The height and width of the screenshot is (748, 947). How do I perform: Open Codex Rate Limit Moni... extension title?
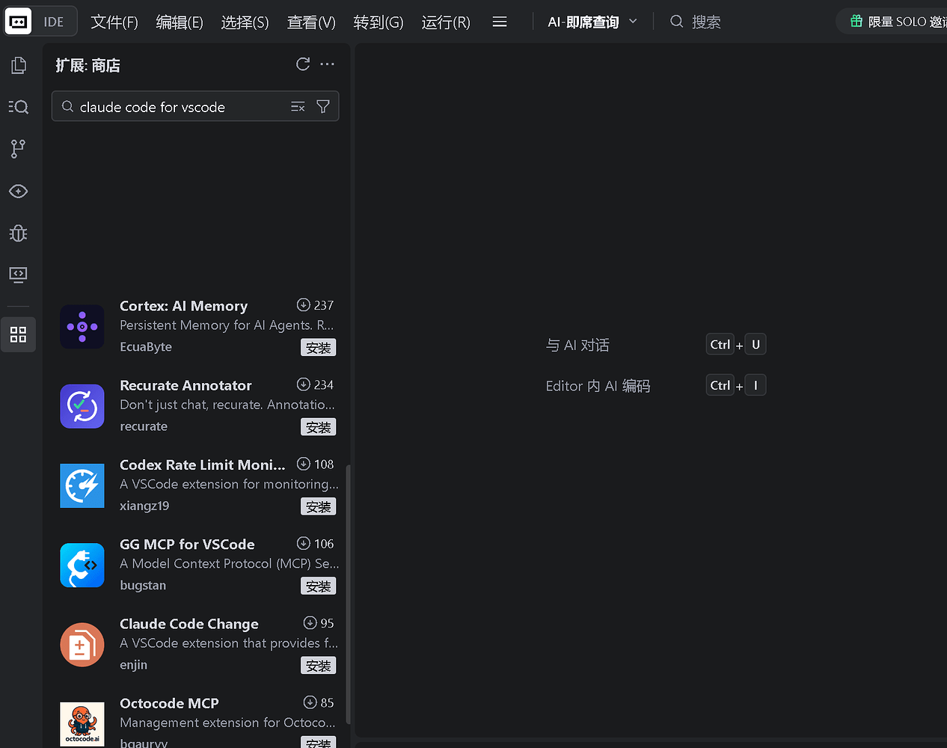click(202, 465)
